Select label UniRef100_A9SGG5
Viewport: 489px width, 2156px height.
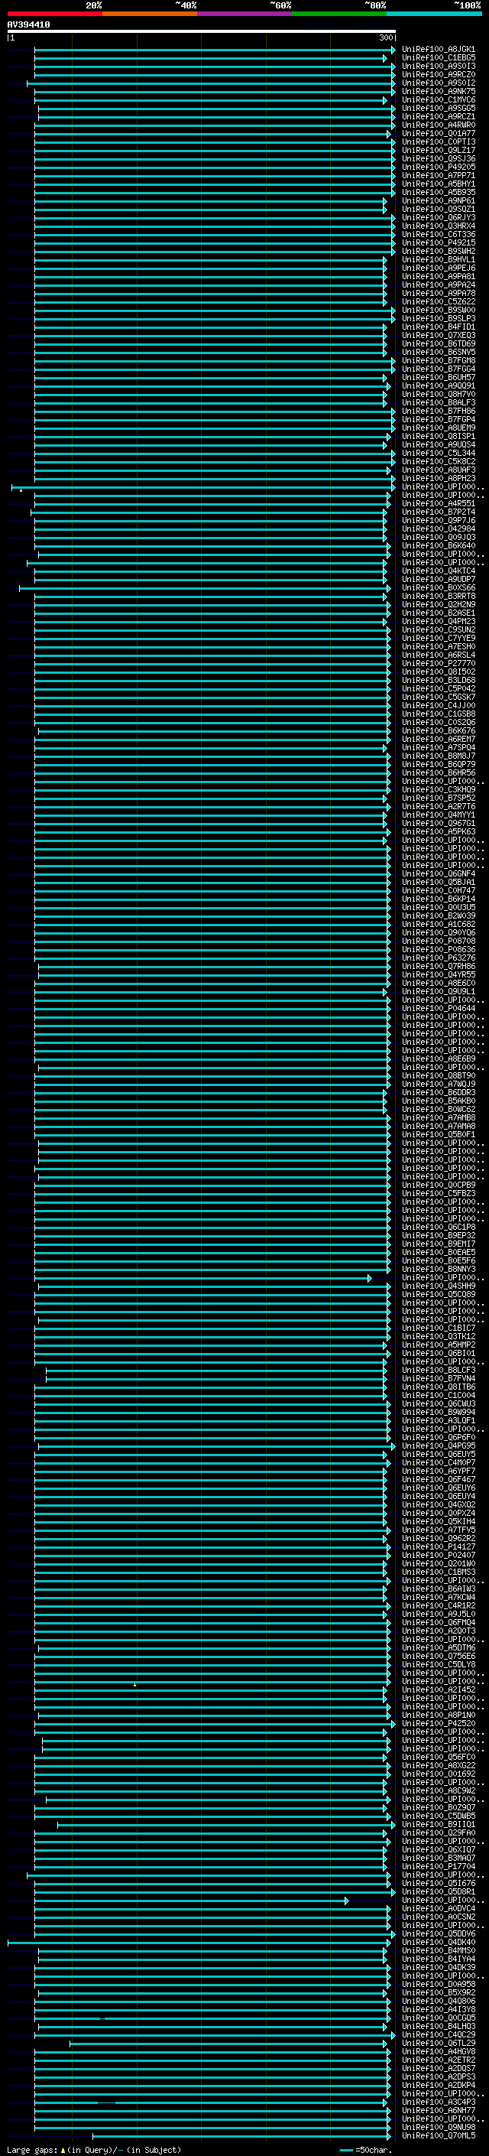(x=438, y=108)
